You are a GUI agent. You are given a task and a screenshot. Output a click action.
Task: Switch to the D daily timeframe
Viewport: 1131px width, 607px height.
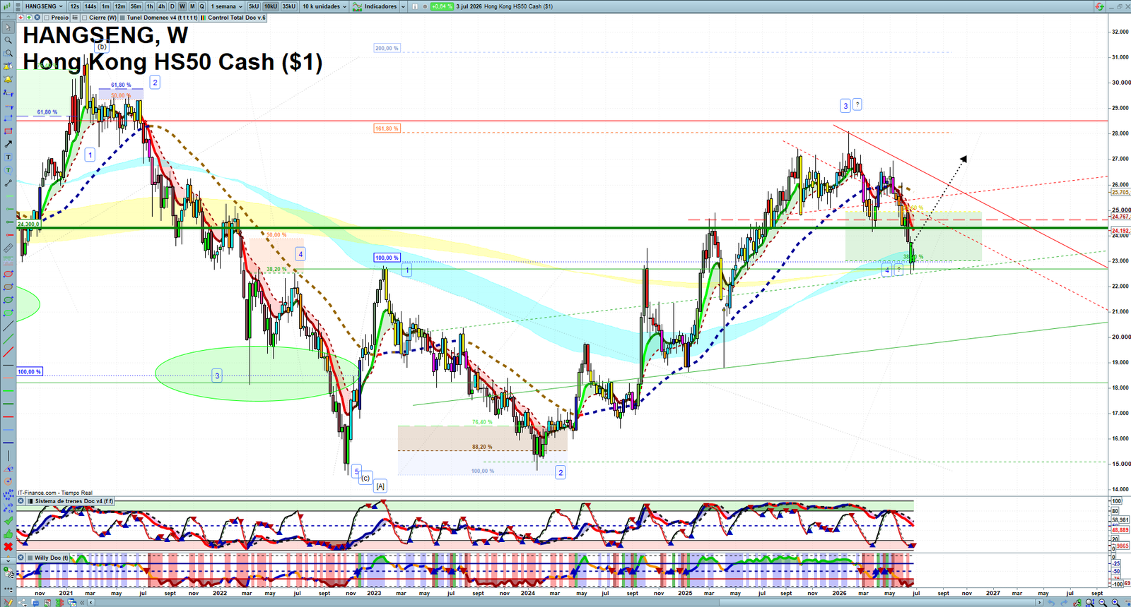(172, 6)
